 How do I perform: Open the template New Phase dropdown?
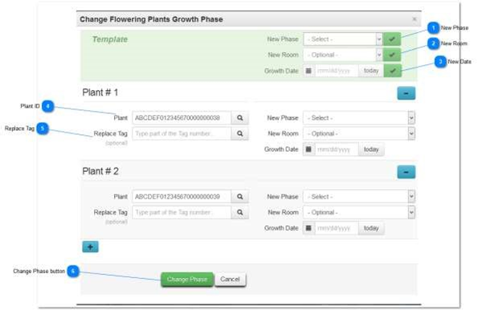pos(343,39)
